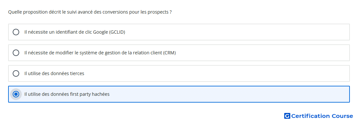Click empty area of the 'données tierces' card
Viewport: 358px width, 122px height.
click(217, 73)
